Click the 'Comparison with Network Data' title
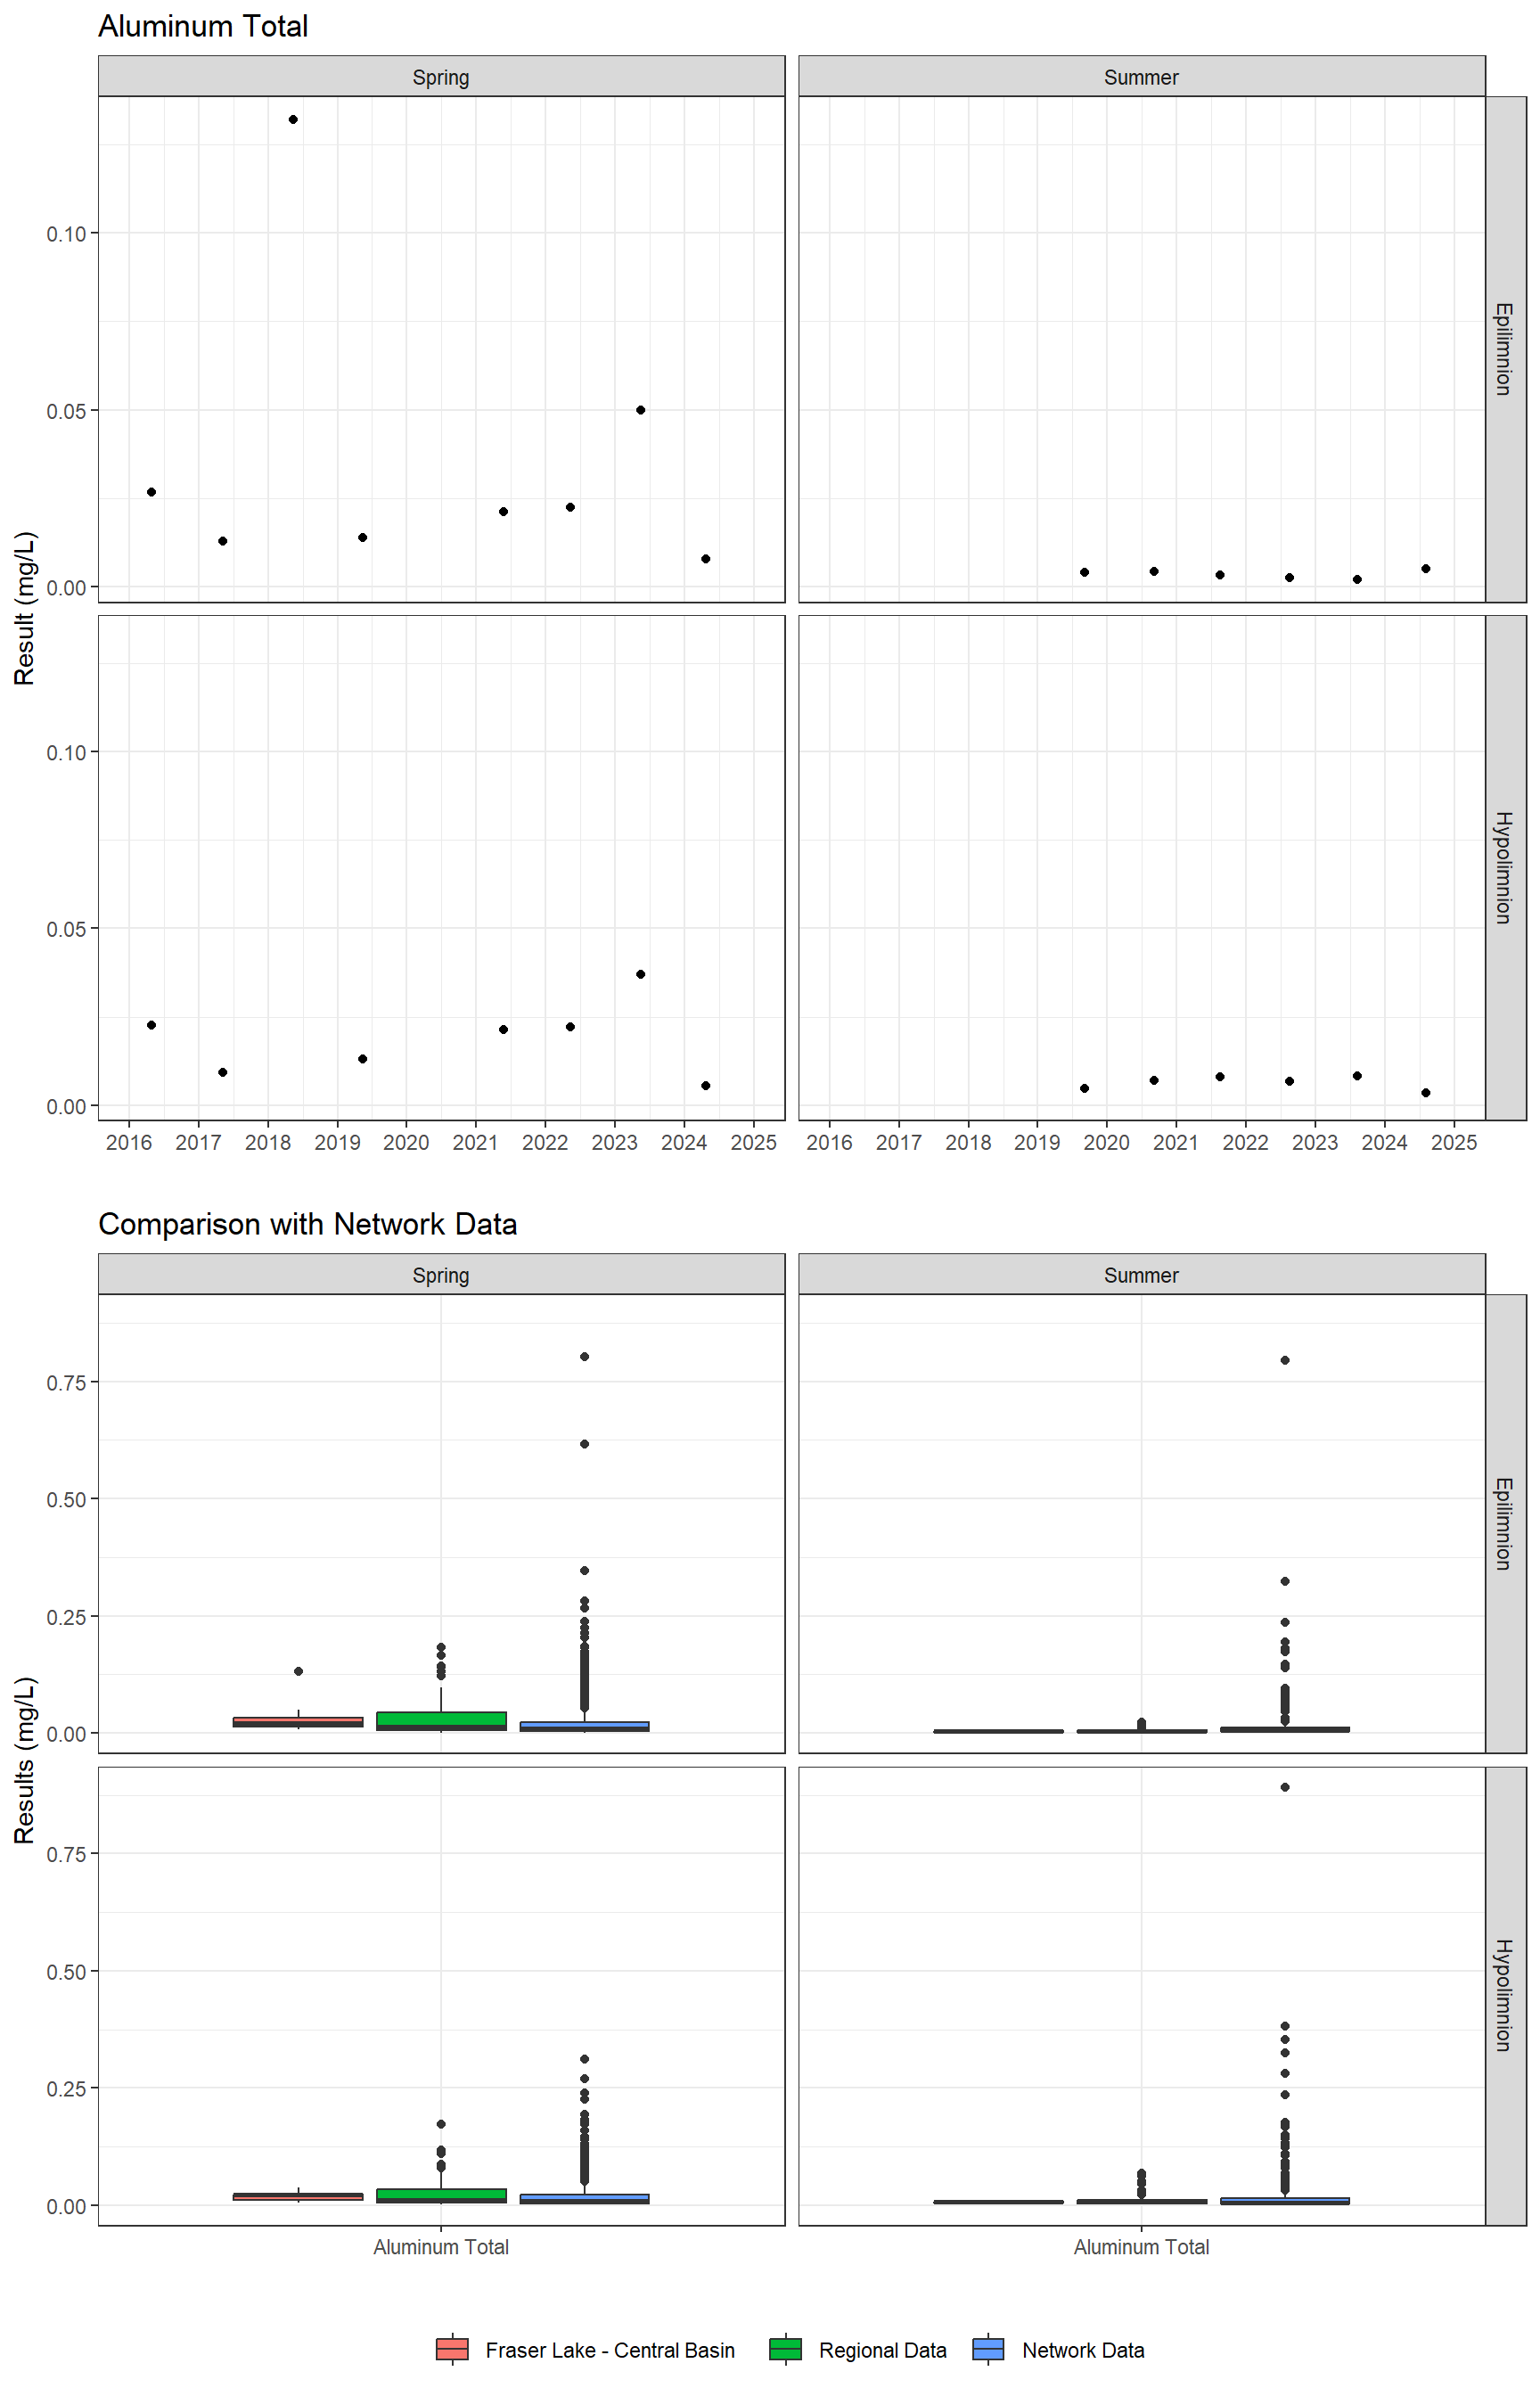 308,1224
